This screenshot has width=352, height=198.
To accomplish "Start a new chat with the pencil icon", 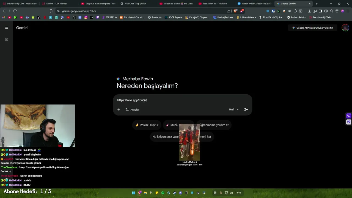I will 7,39.
